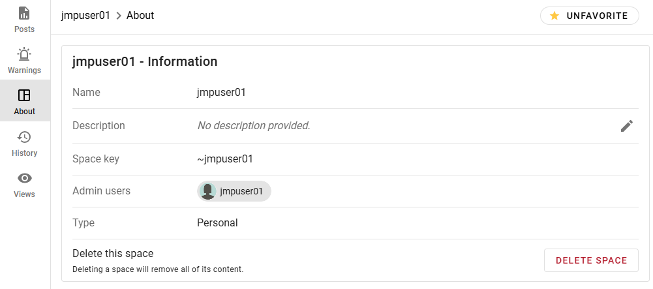Click the 'Admin users' row label
653x289 pixels.
click(101, 191)
